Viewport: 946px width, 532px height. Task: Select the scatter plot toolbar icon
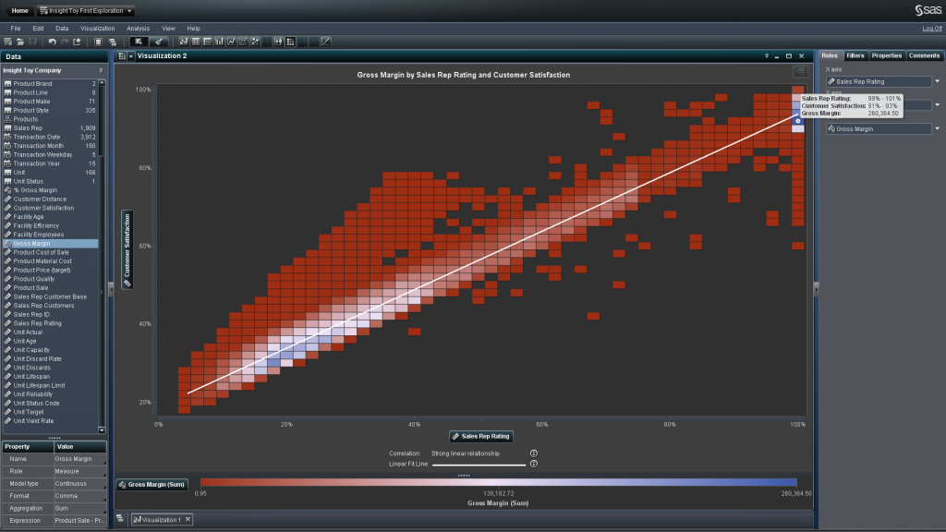243,42
